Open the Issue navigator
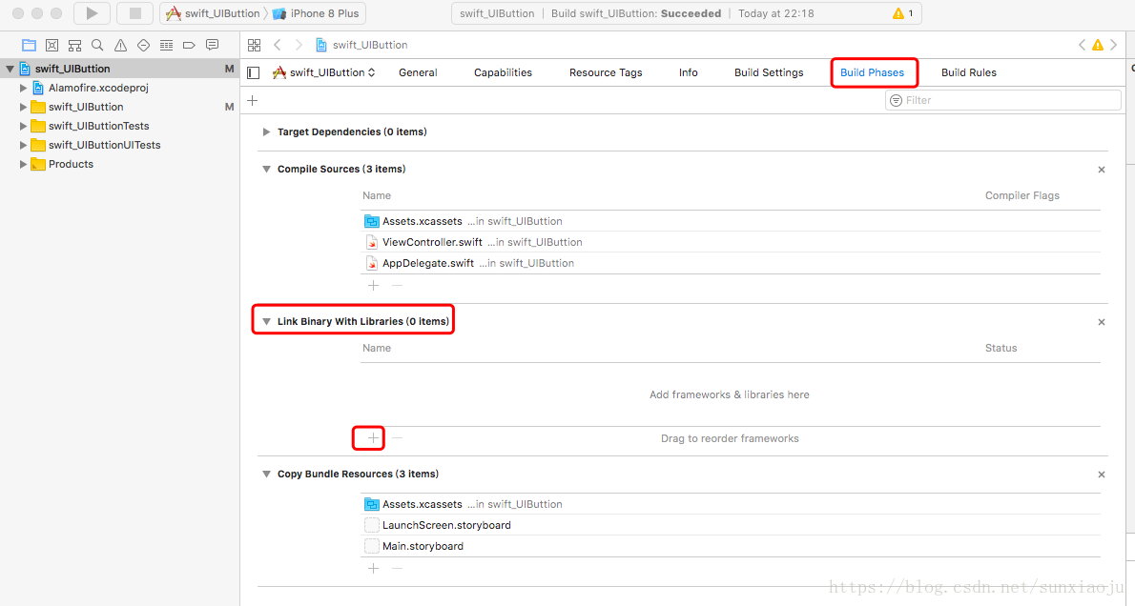Viewport: 1135px width, 606px height. pyautogui.click(x=120, y=45)
